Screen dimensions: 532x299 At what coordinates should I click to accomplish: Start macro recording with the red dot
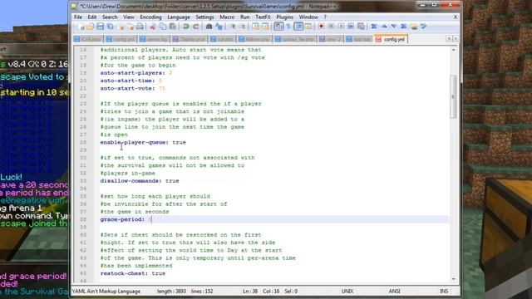(321, 27)
